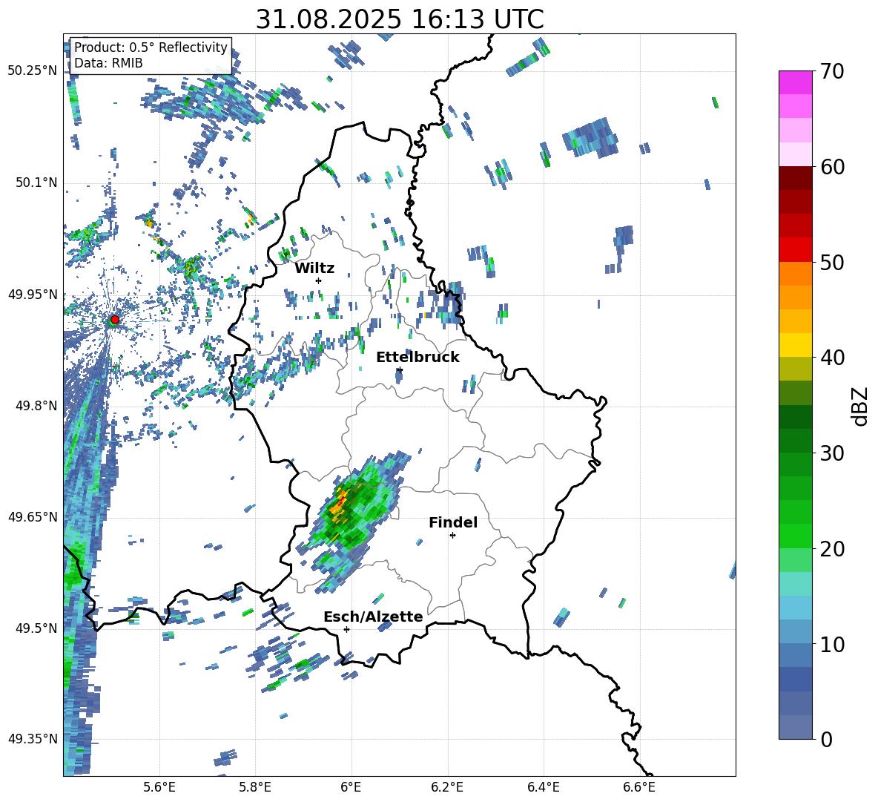Click the yellow colorbar segment at 40
878x802 pixels.
(x=795, y=345)
